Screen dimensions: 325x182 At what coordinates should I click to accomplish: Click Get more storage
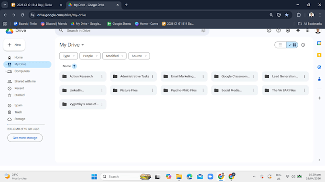coord(25,138)
